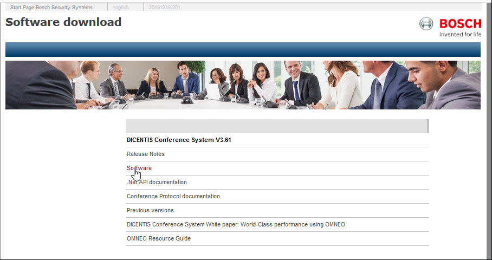
Task: Open .Net API documentation link
Action: 157,182
